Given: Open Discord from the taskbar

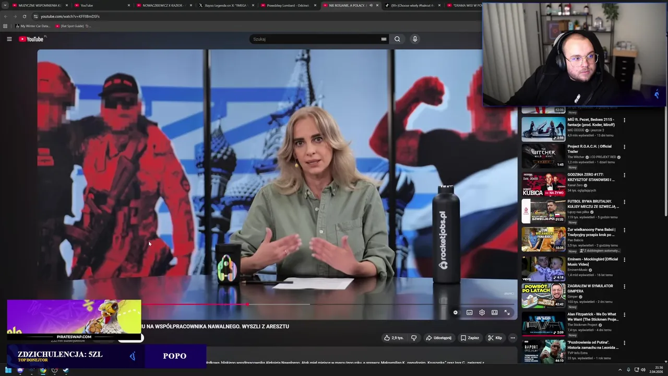Looking at the screenshot, I should (x=20, y=370).
